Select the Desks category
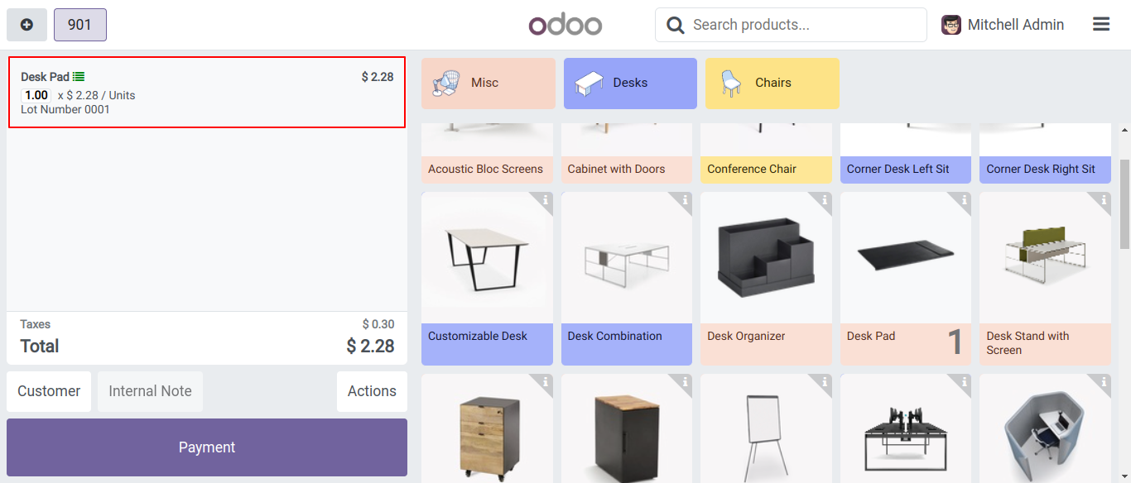The height and width of the screenshot is (483, 1131). pyautogui.click(x=630, y=83)
